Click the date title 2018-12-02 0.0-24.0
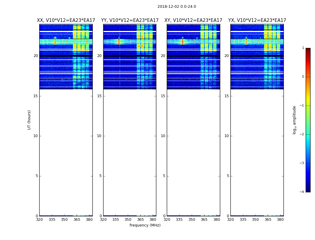 177,7
